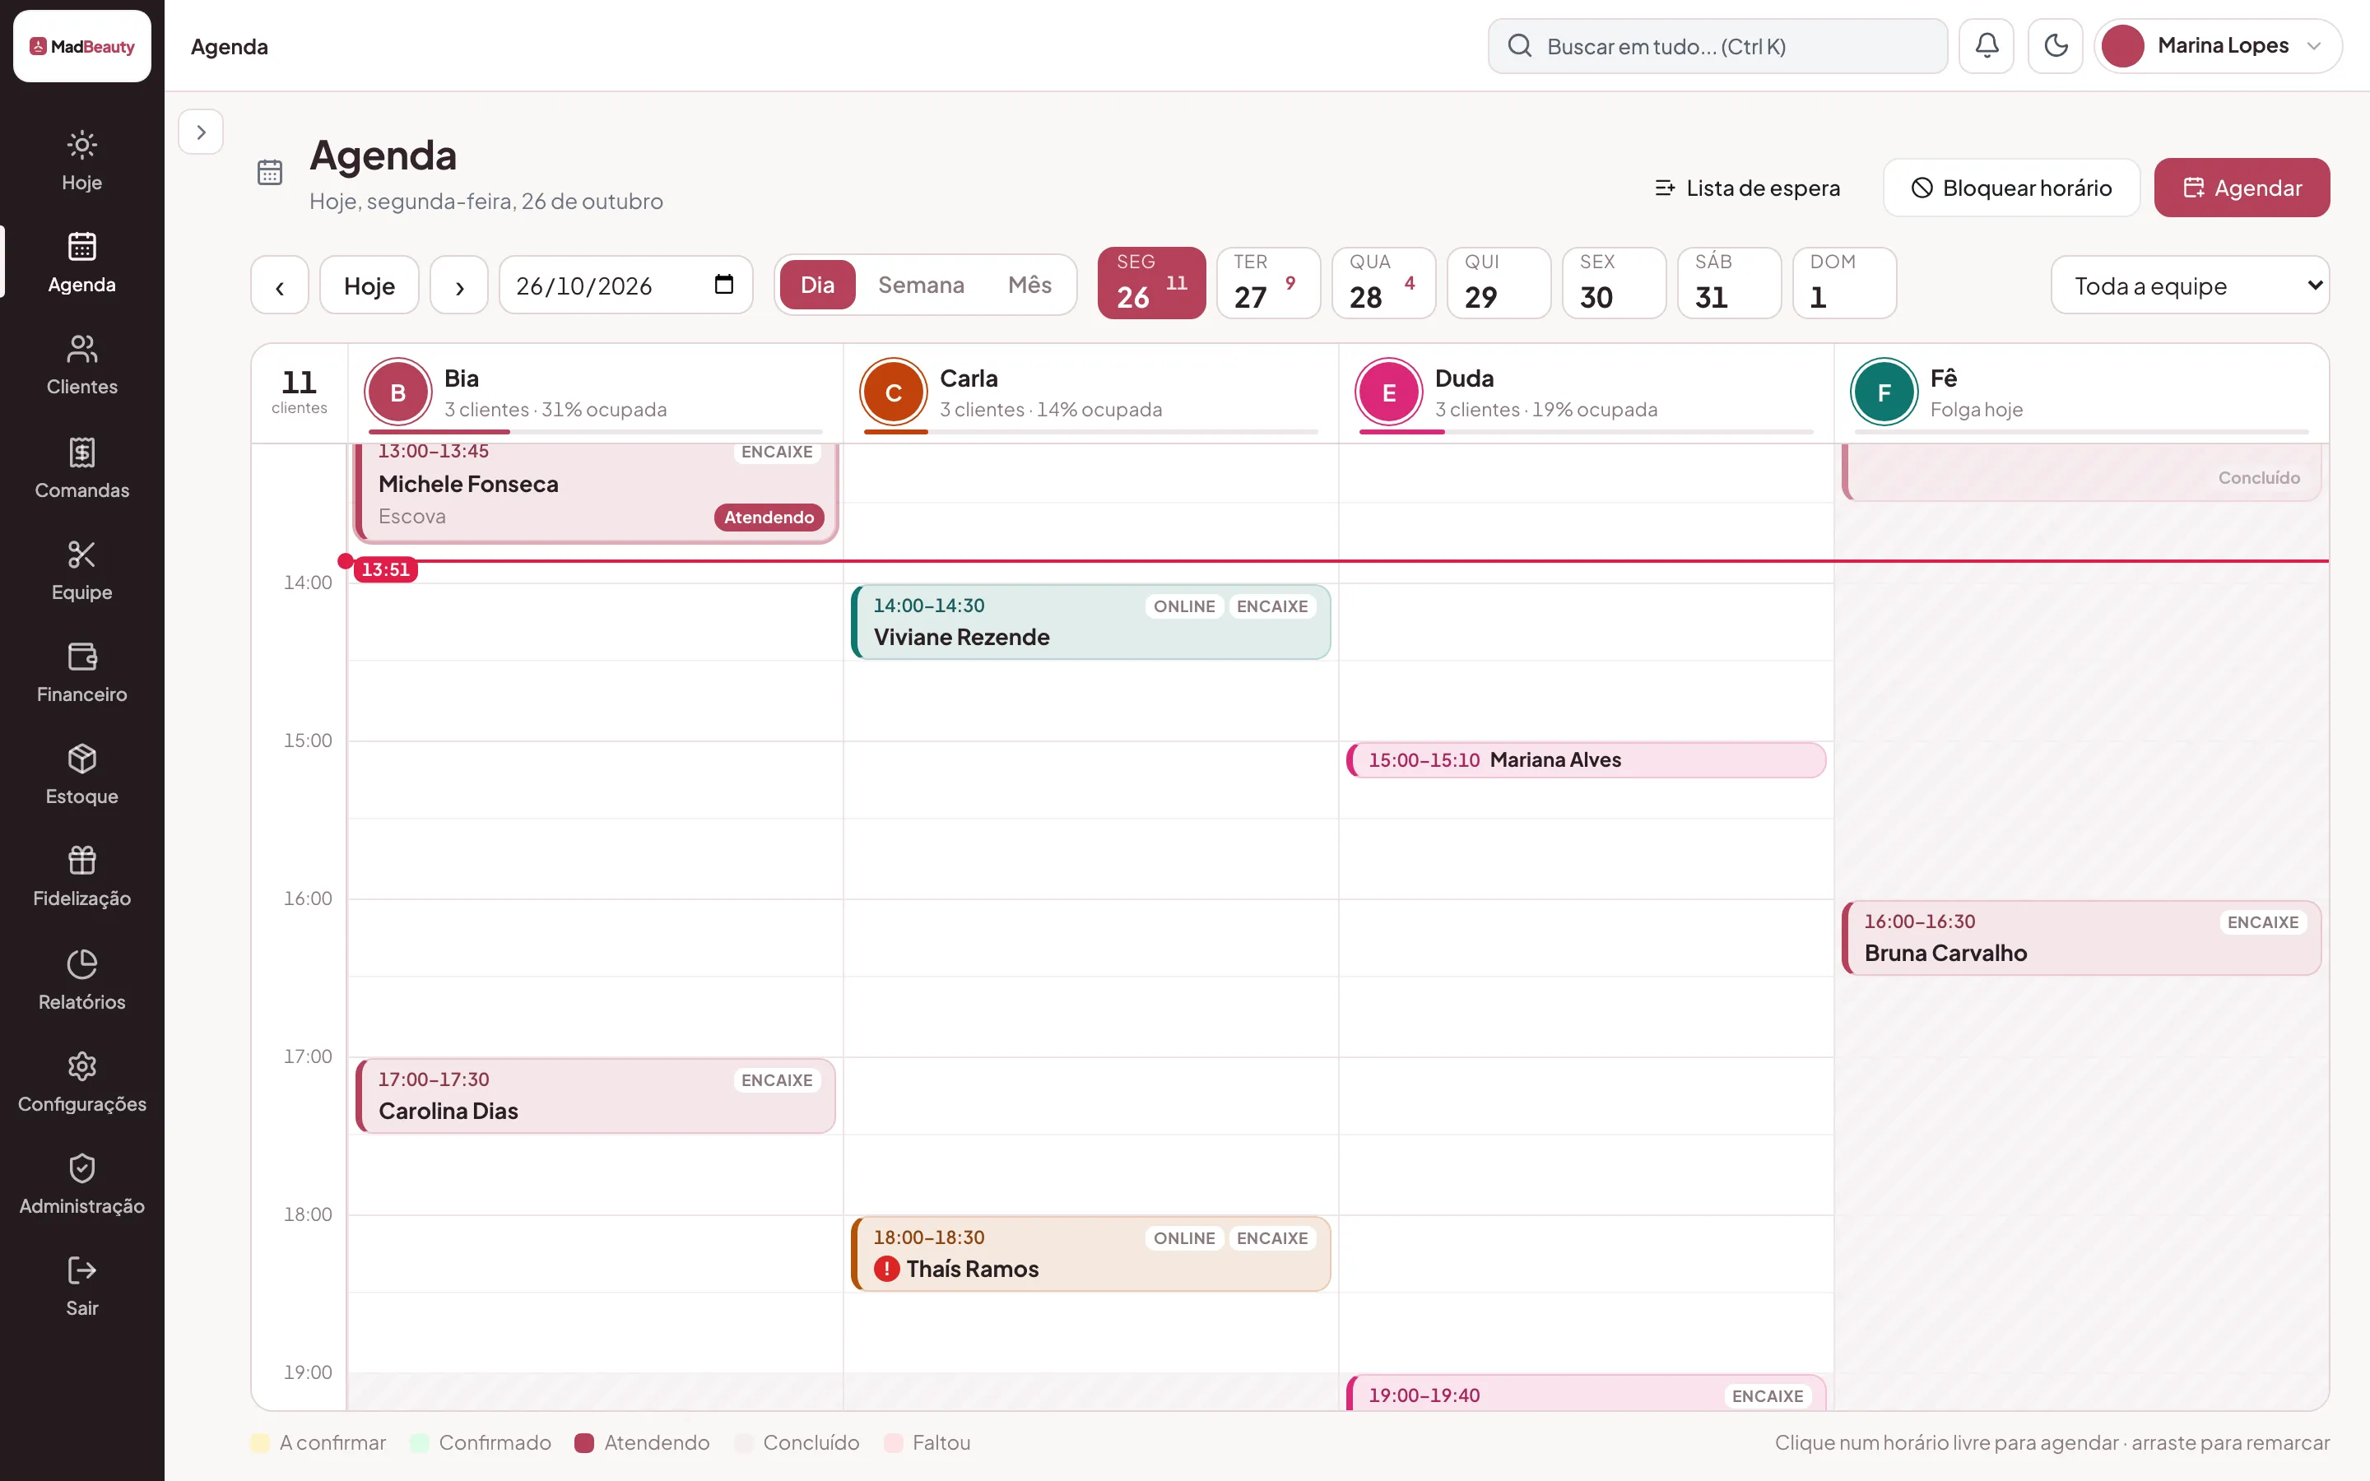
Task: Click the alert icon on Thaís Ramos
Action: pos(886,1269)
